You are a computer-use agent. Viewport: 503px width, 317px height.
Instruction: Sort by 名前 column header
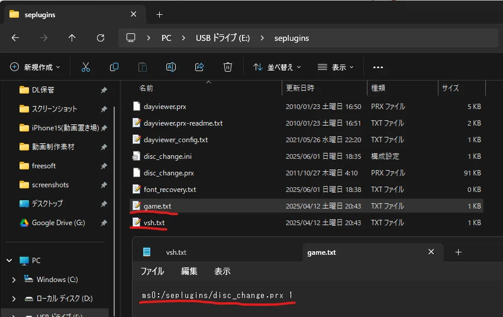[146, 88]
